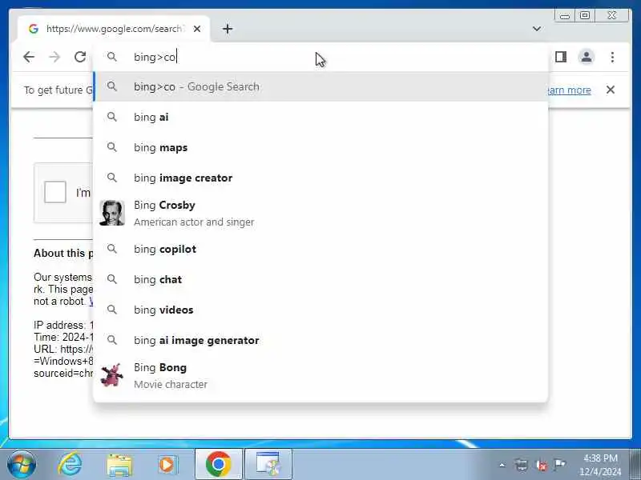Image resolution: width=641 pixels, height=480 pixels.
Task: Follow the 'Learn more' link
Action: click(569, 90)
